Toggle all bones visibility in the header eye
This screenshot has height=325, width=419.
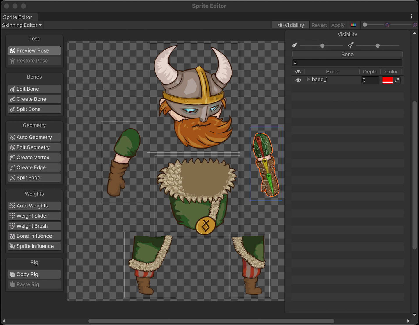(298, 72)
